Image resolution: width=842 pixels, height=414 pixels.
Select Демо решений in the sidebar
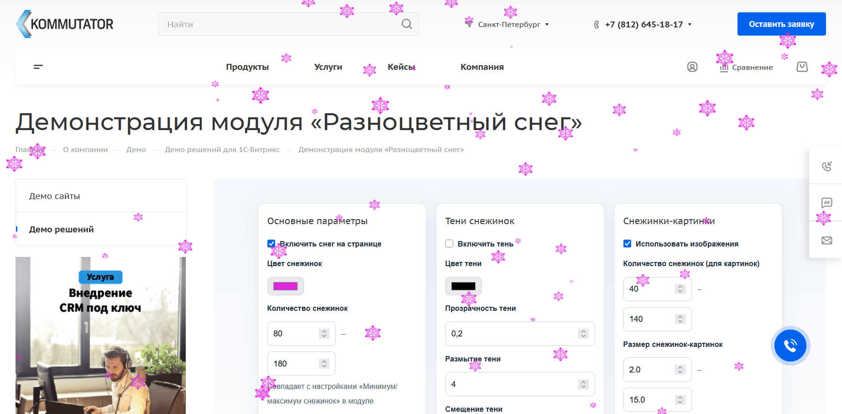coord(101,229)
